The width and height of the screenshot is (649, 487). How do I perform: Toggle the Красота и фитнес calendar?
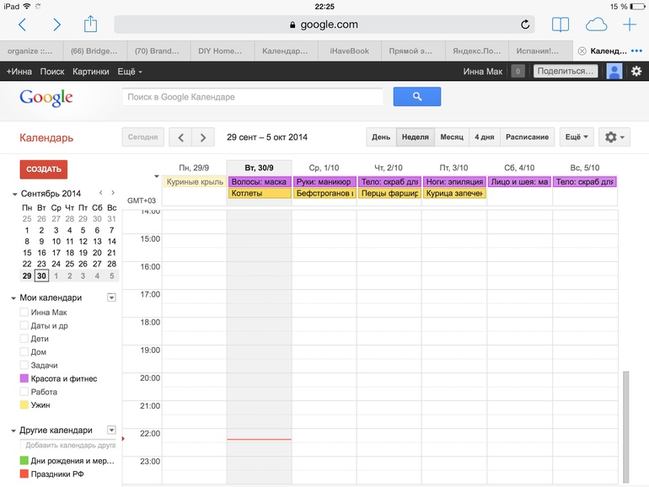24,379
